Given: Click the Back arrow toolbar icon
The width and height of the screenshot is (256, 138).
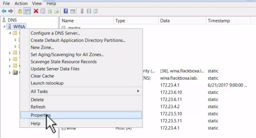Looking at the screenshot, I should click(4, 11).
